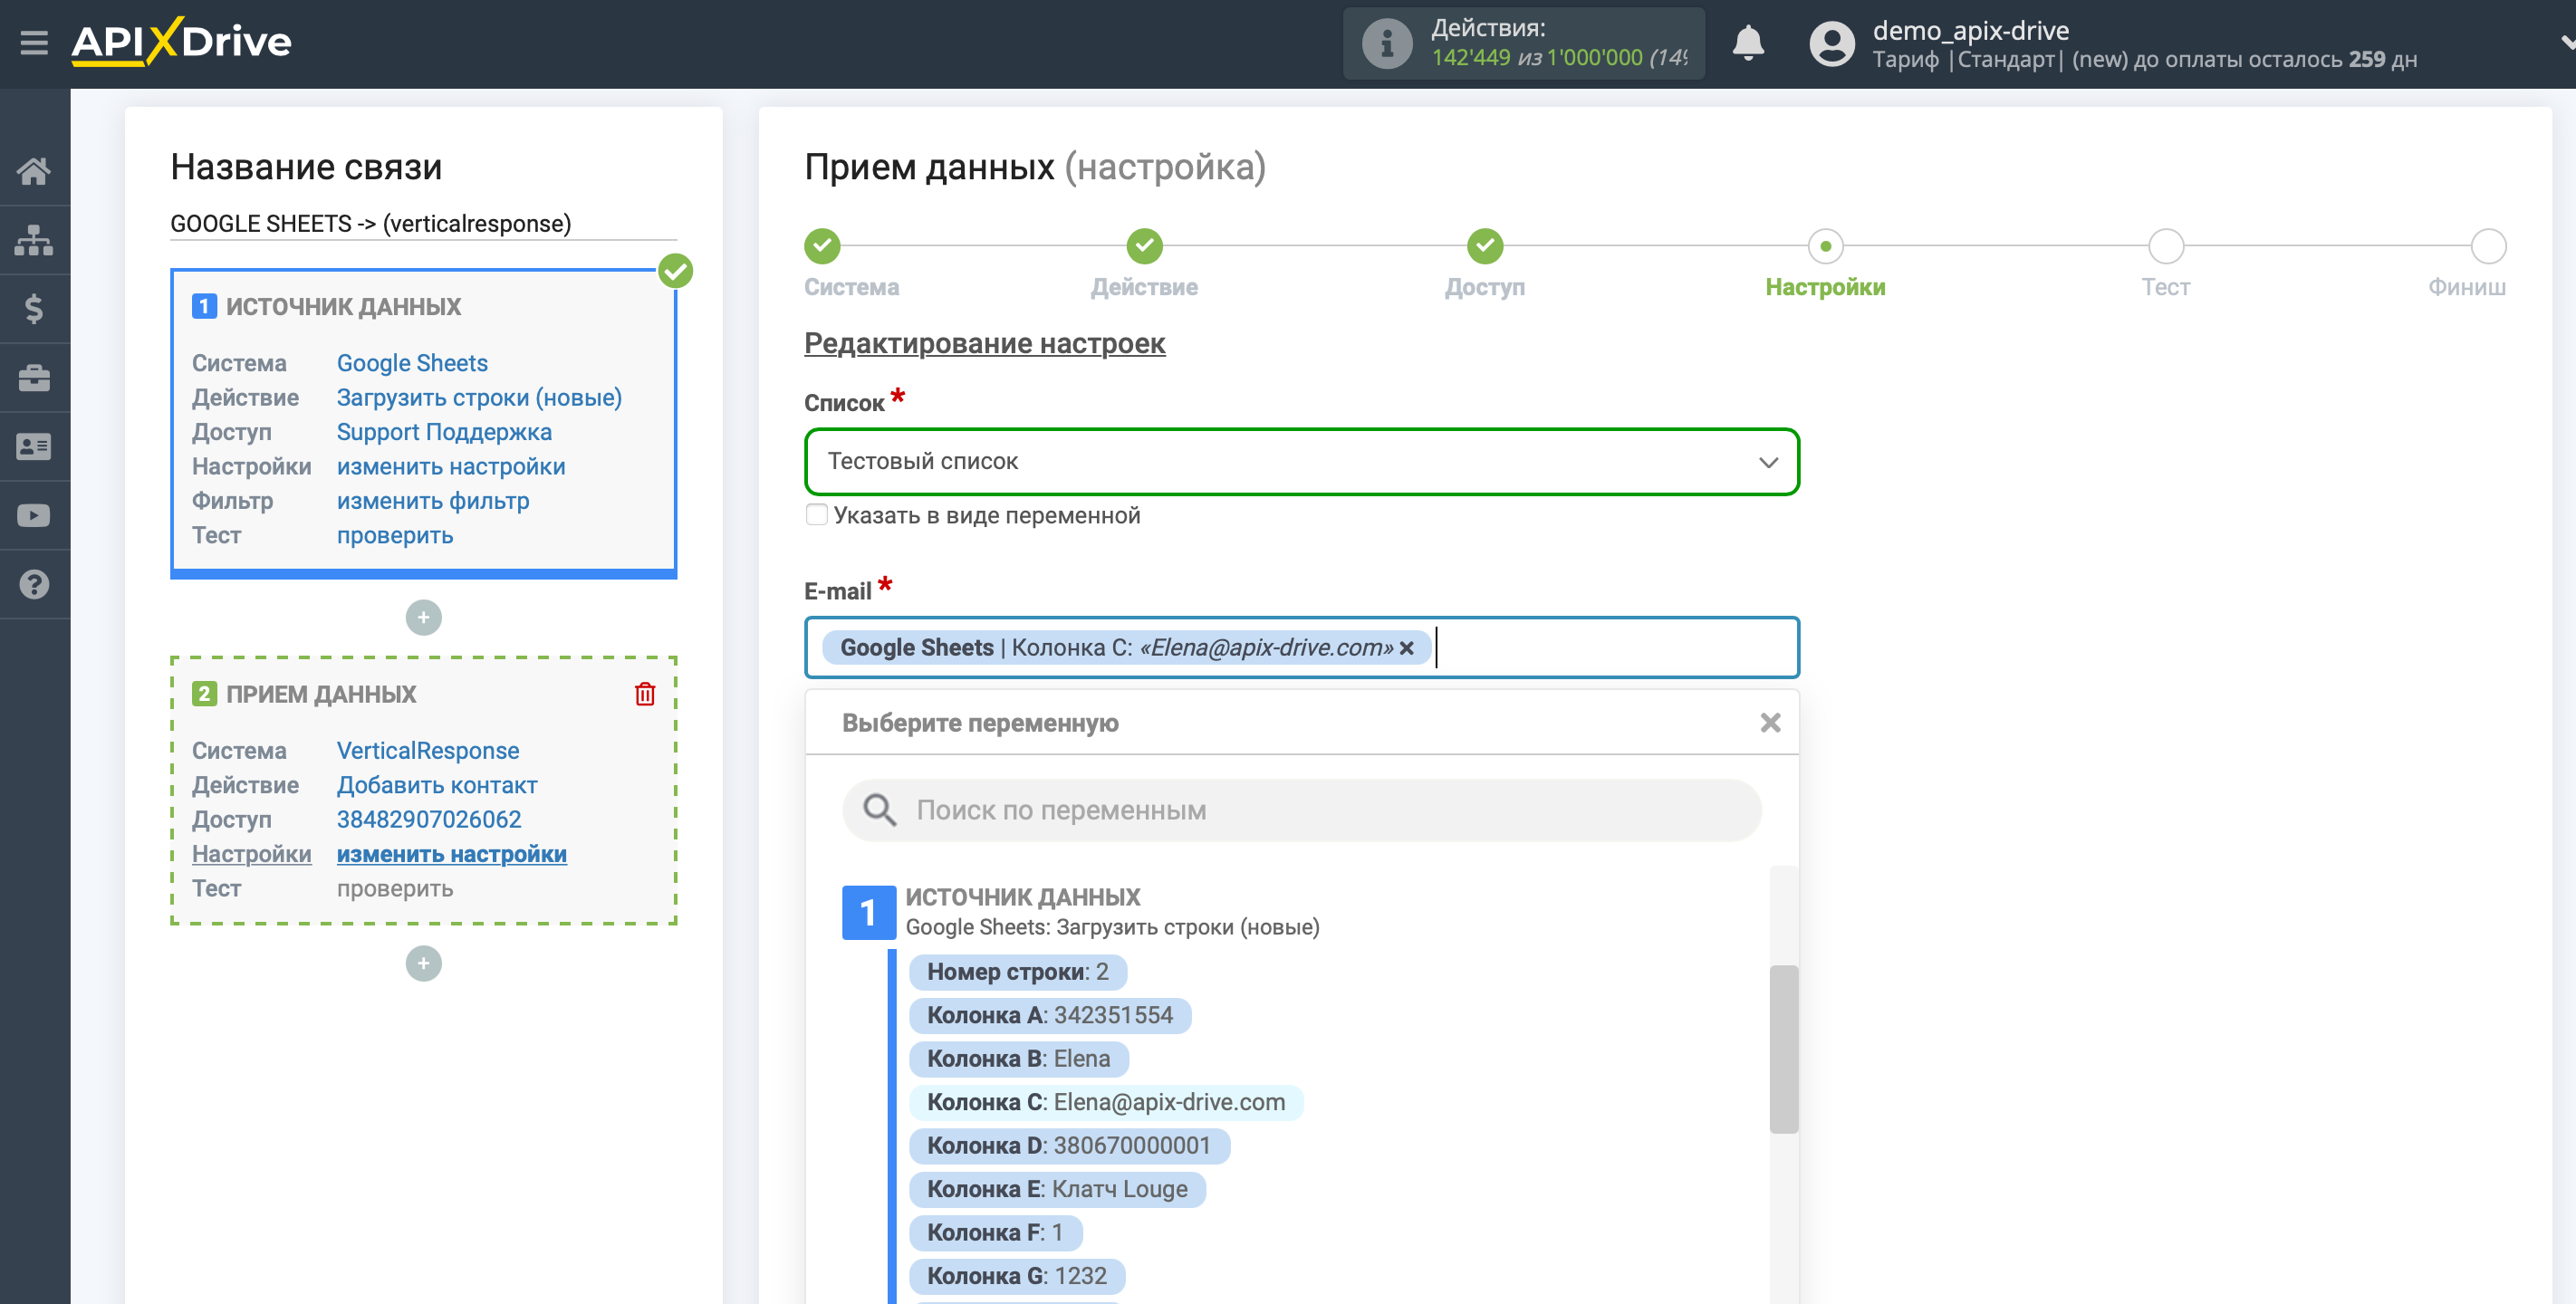
Task: Open access link 38482907026062
Action: tap(429, 820)
